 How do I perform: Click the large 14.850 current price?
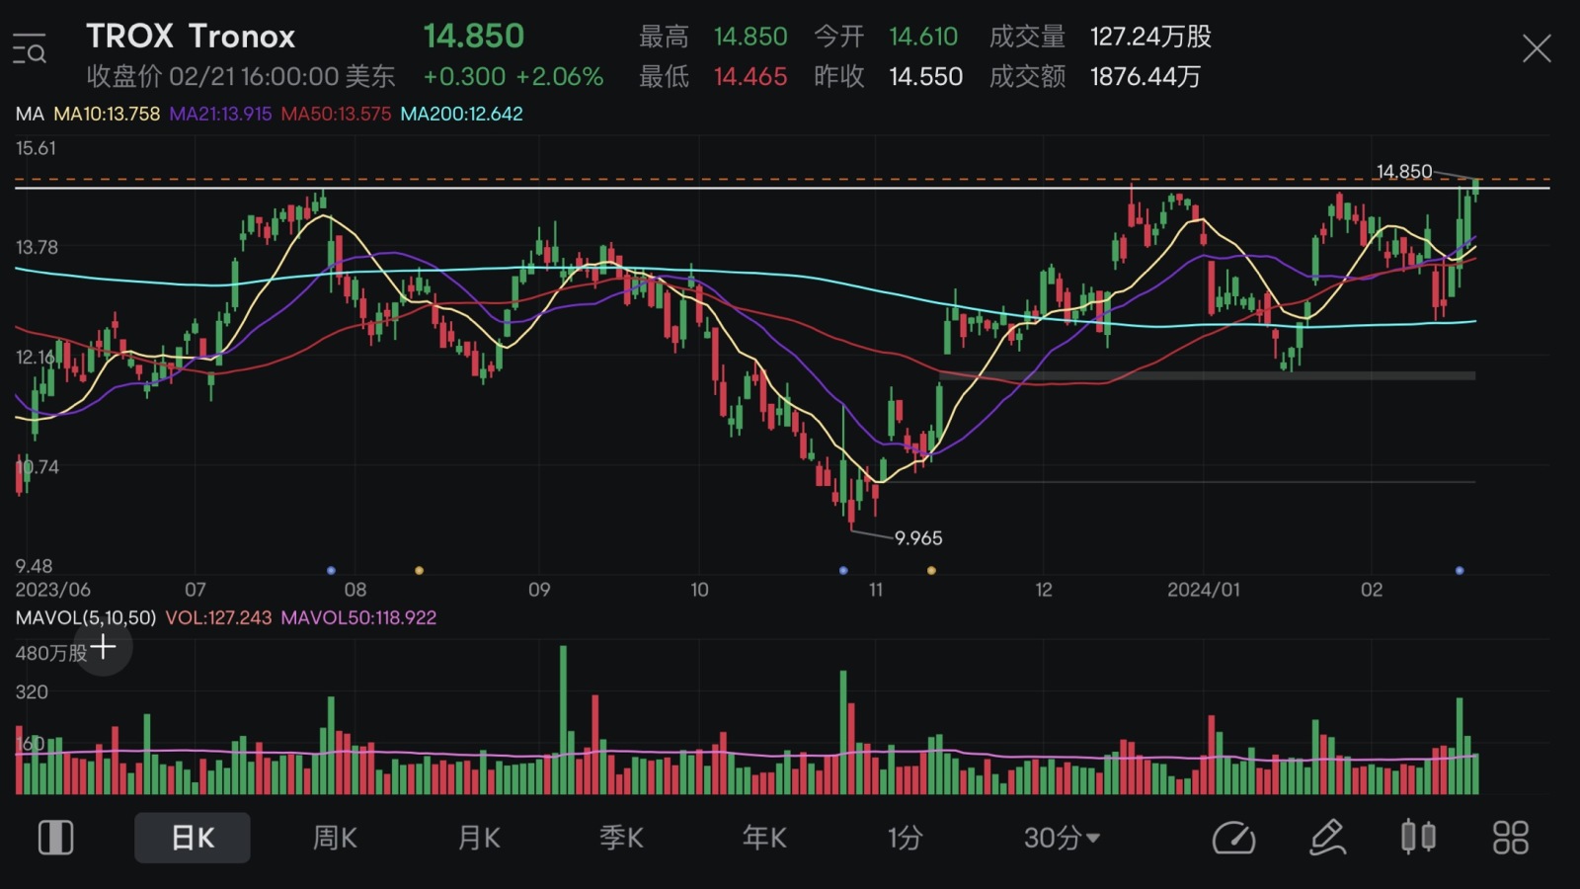click(x=473, y=37)
